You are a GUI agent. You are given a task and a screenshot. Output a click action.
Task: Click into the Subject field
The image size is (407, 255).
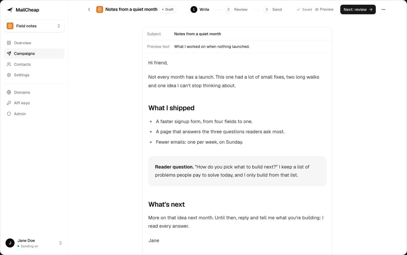pos(237,34)
